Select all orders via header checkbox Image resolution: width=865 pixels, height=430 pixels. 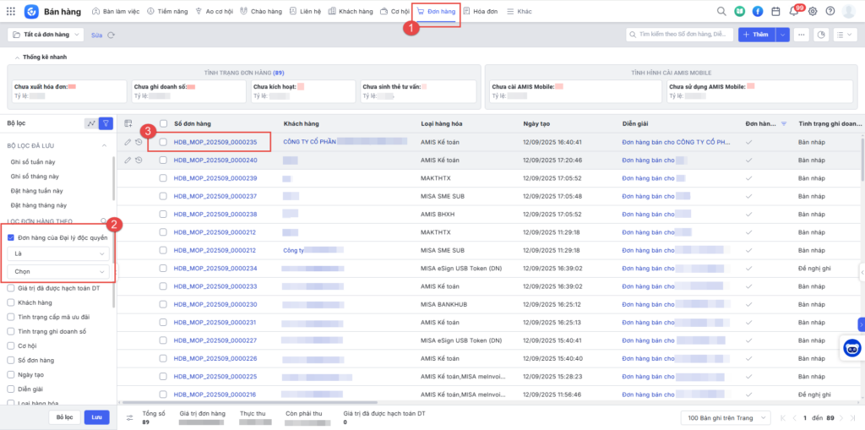(163, 123)
